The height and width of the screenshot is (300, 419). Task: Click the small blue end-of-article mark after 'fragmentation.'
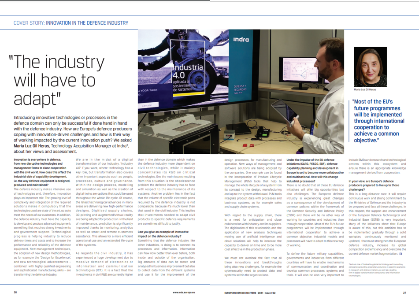(x=400, y=254)
